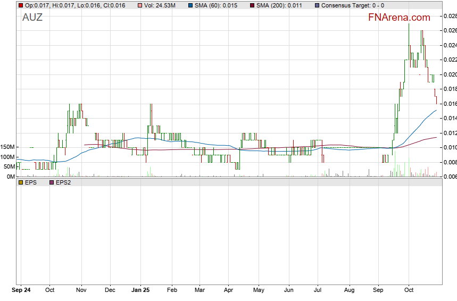The image size is (457, 301).
Task: Click the 'Aug' month axis label
Action: [349, 290]
